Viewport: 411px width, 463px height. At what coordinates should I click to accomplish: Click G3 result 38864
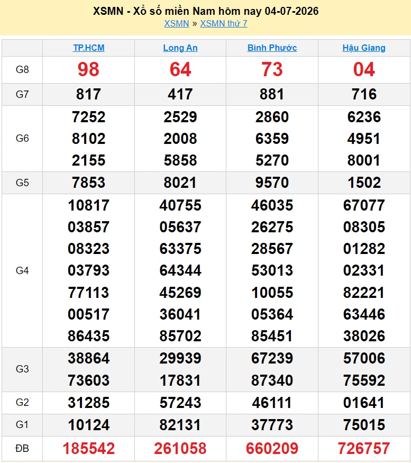88,358
